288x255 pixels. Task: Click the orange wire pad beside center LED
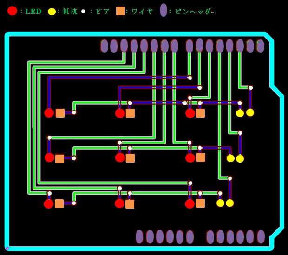pyautogui.click(x=130, y=158)
